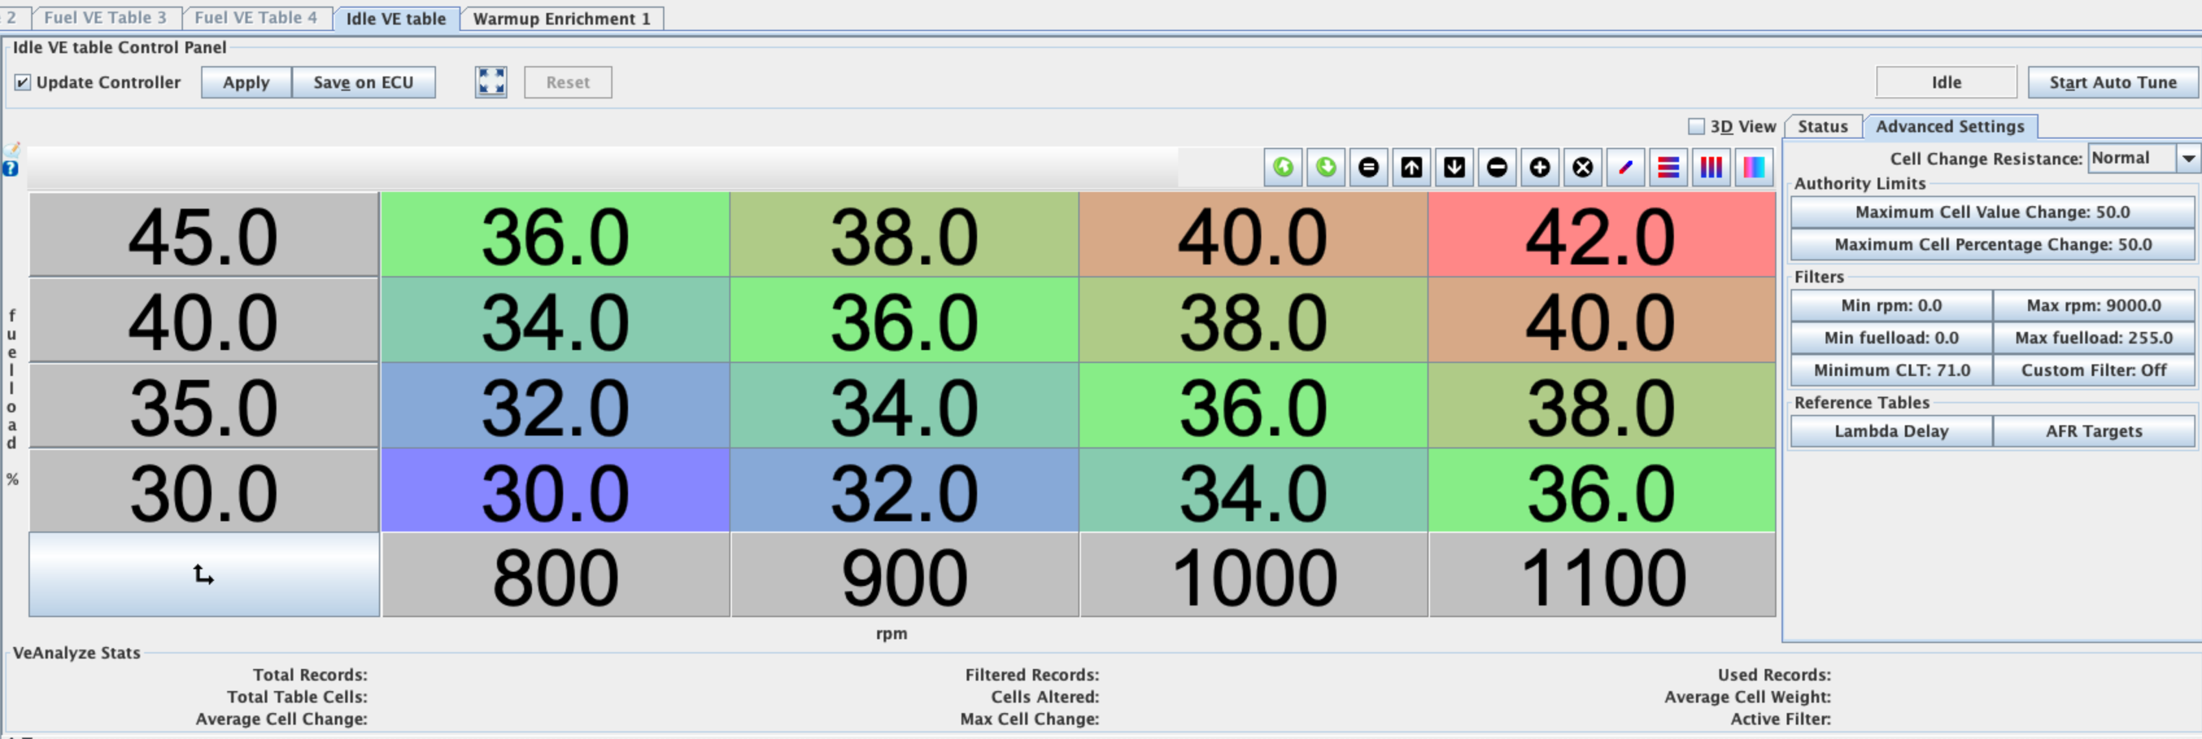Click the color gradient shading icon
The width and height of the screenshot is (2202, 739).
1753,167
